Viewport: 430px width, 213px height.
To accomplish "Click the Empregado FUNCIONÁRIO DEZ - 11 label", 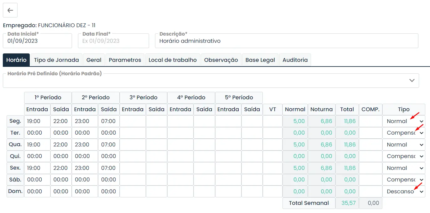I will [x=49, y=25].
